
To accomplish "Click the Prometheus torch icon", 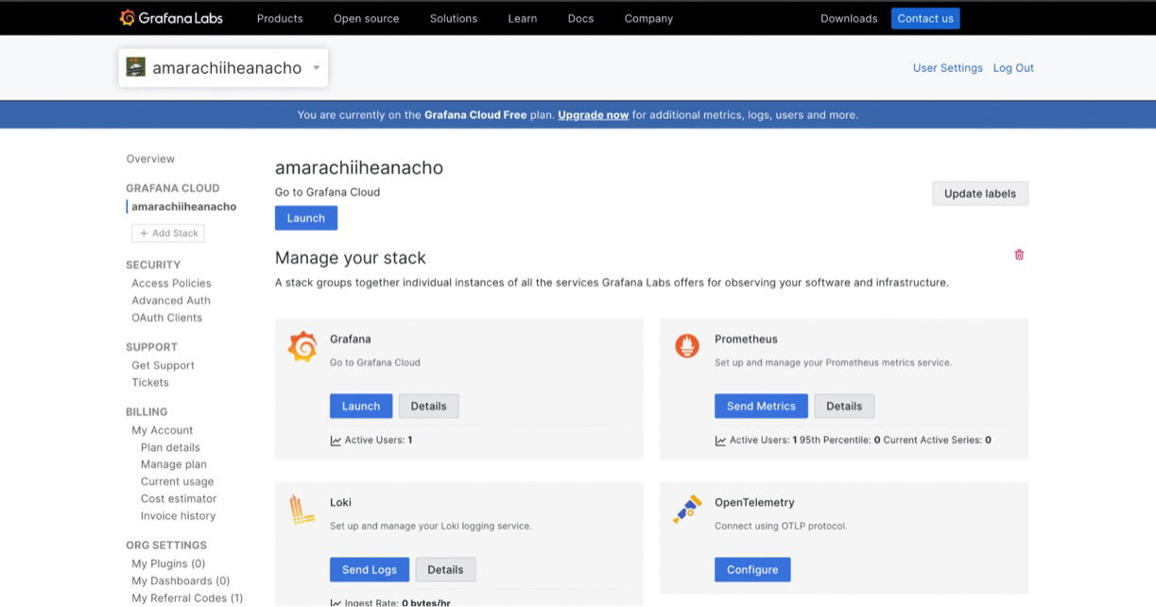I will point(687,346).
